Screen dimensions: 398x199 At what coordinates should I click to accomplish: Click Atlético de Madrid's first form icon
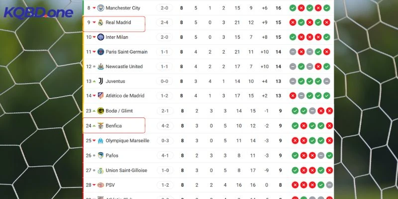293,96
